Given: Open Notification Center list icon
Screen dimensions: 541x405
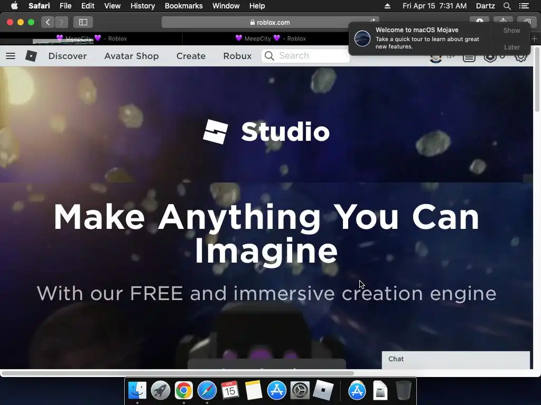Looking at the screenshot, I should (x=524, y=6).
